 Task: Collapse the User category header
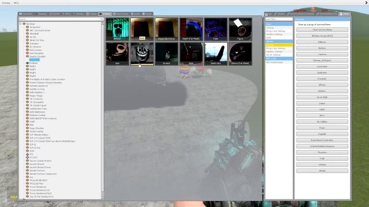[x=279, y=24]
